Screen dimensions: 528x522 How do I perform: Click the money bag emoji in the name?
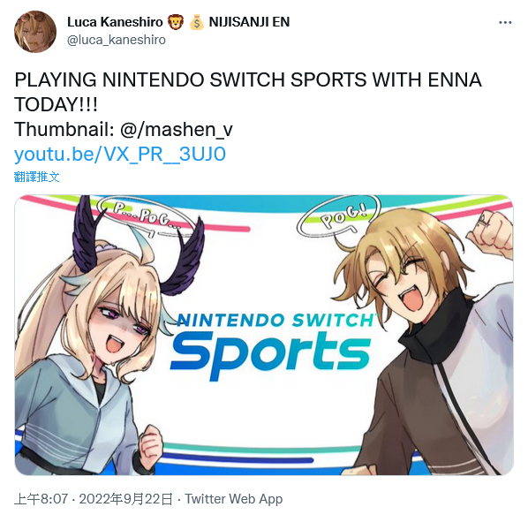tap(196, 22)
